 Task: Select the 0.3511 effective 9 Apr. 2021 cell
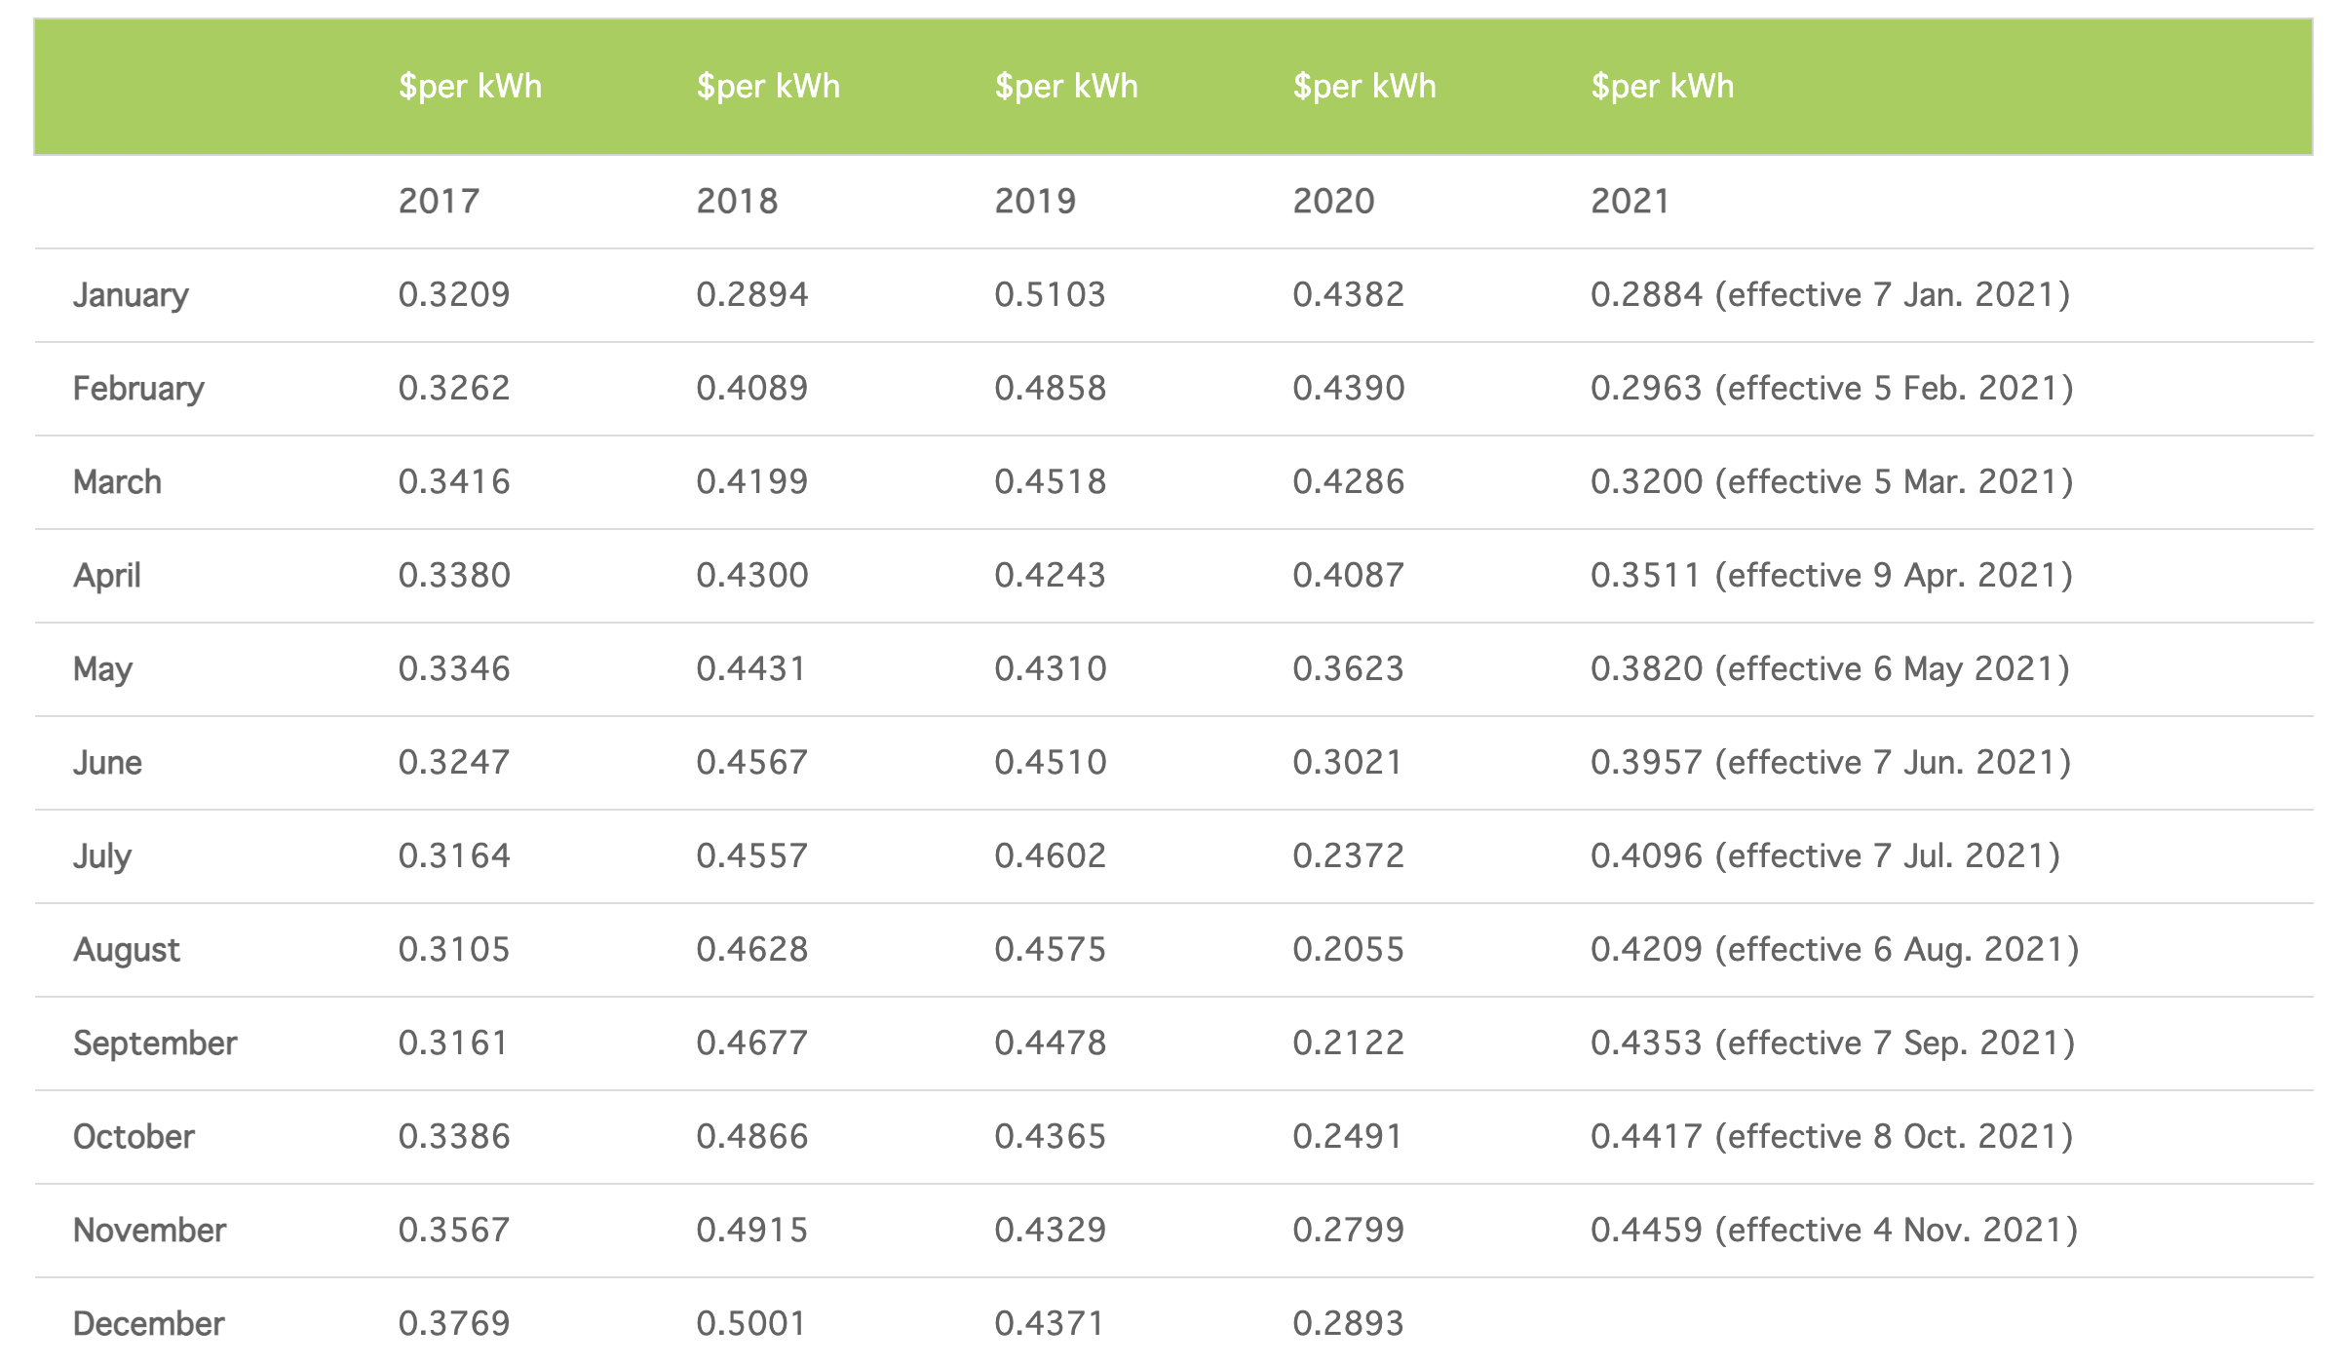pyautogui.click(x=1830, y=575)
